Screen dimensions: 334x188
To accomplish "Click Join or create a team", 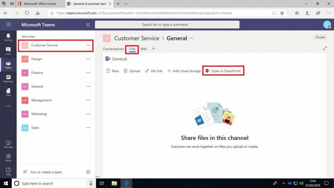I will [43, 172].
